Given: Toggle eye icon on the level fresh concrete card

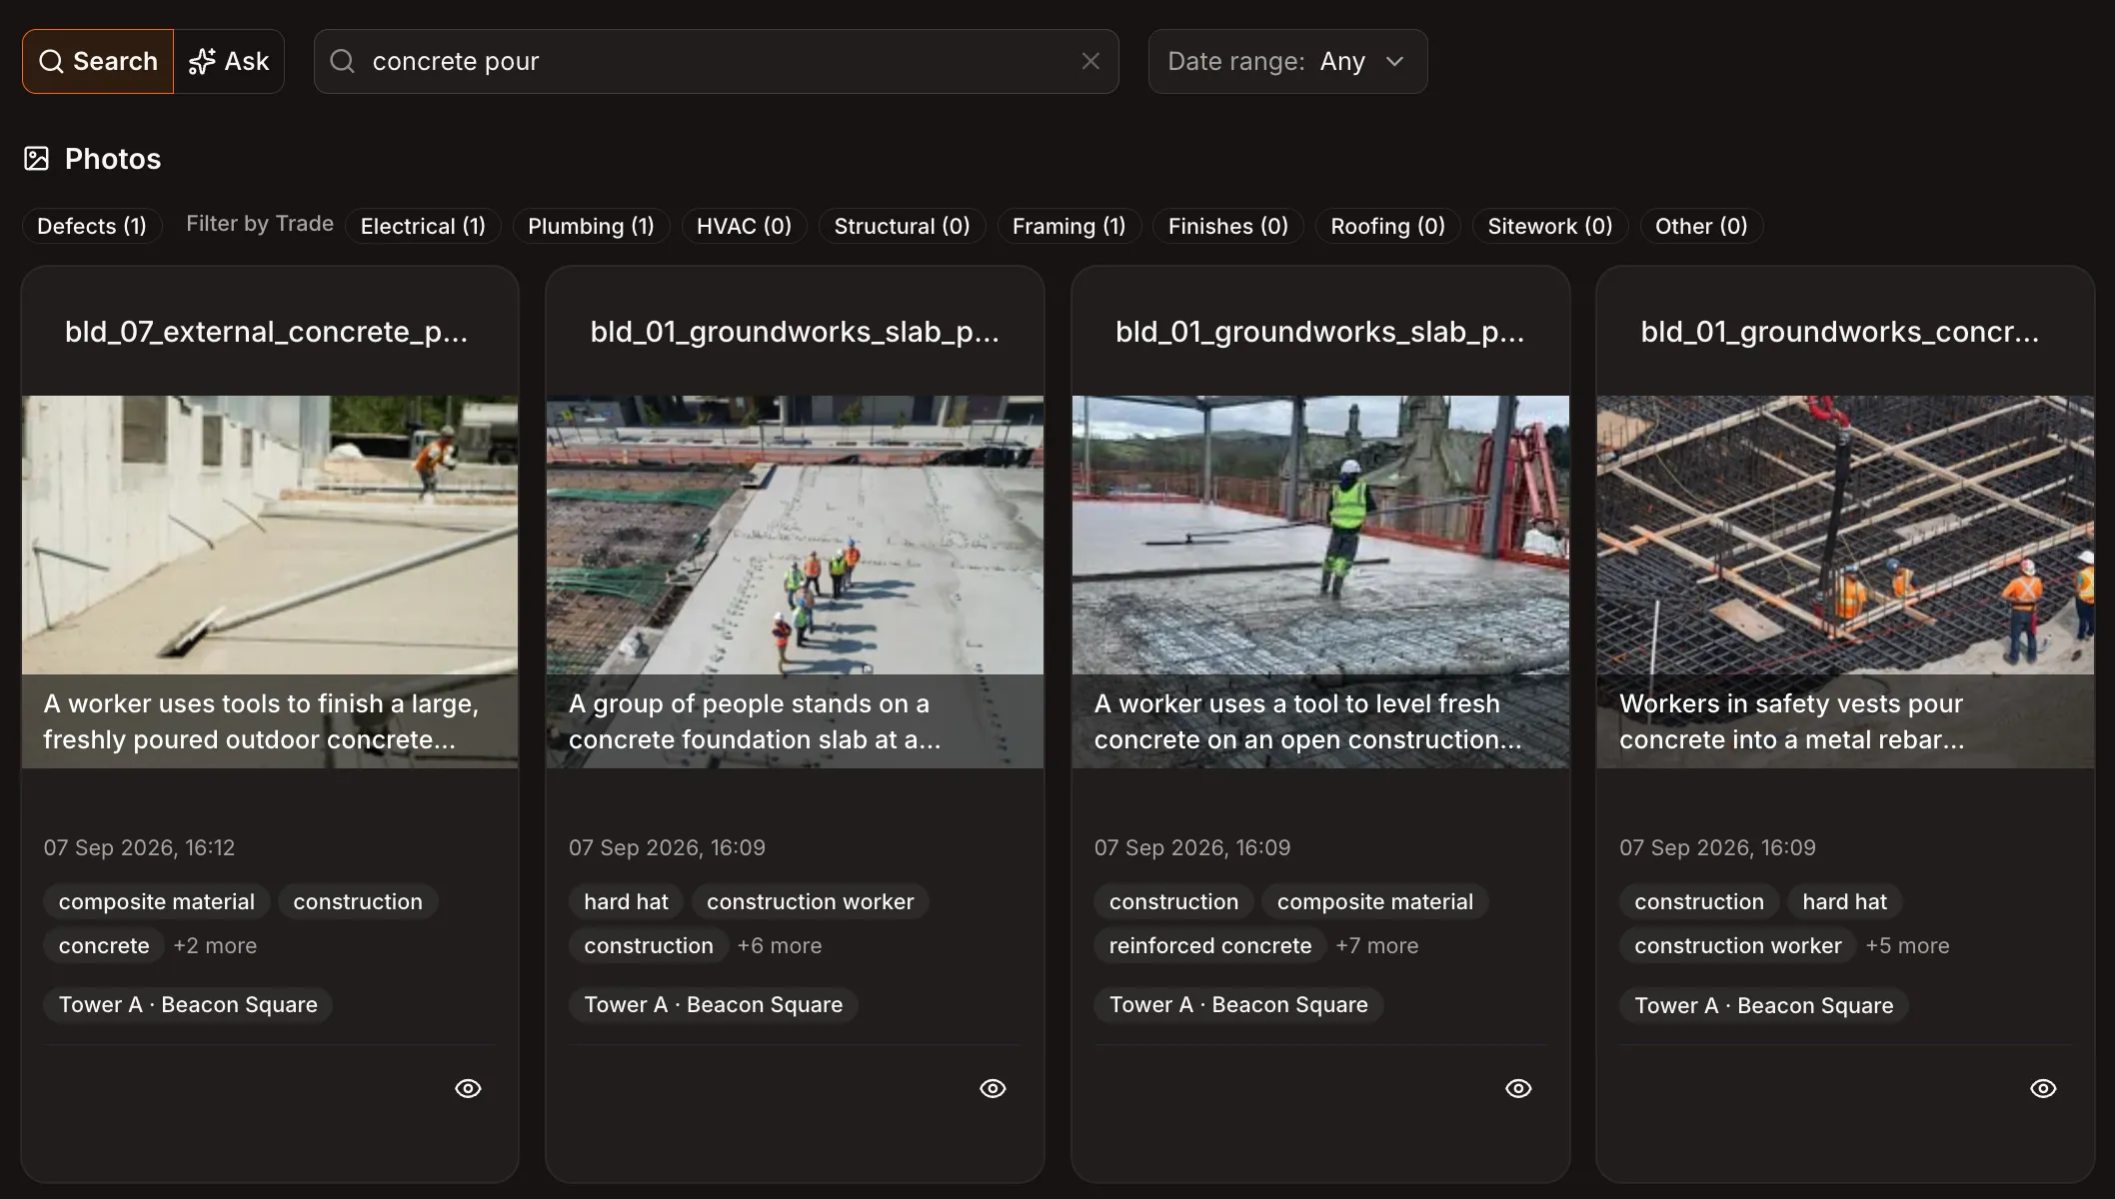Looking at the screenshot, I should click(1518, 1088).
